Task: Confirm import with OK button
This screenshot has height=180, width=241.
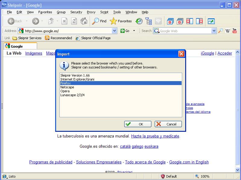Action: point(138,124)
